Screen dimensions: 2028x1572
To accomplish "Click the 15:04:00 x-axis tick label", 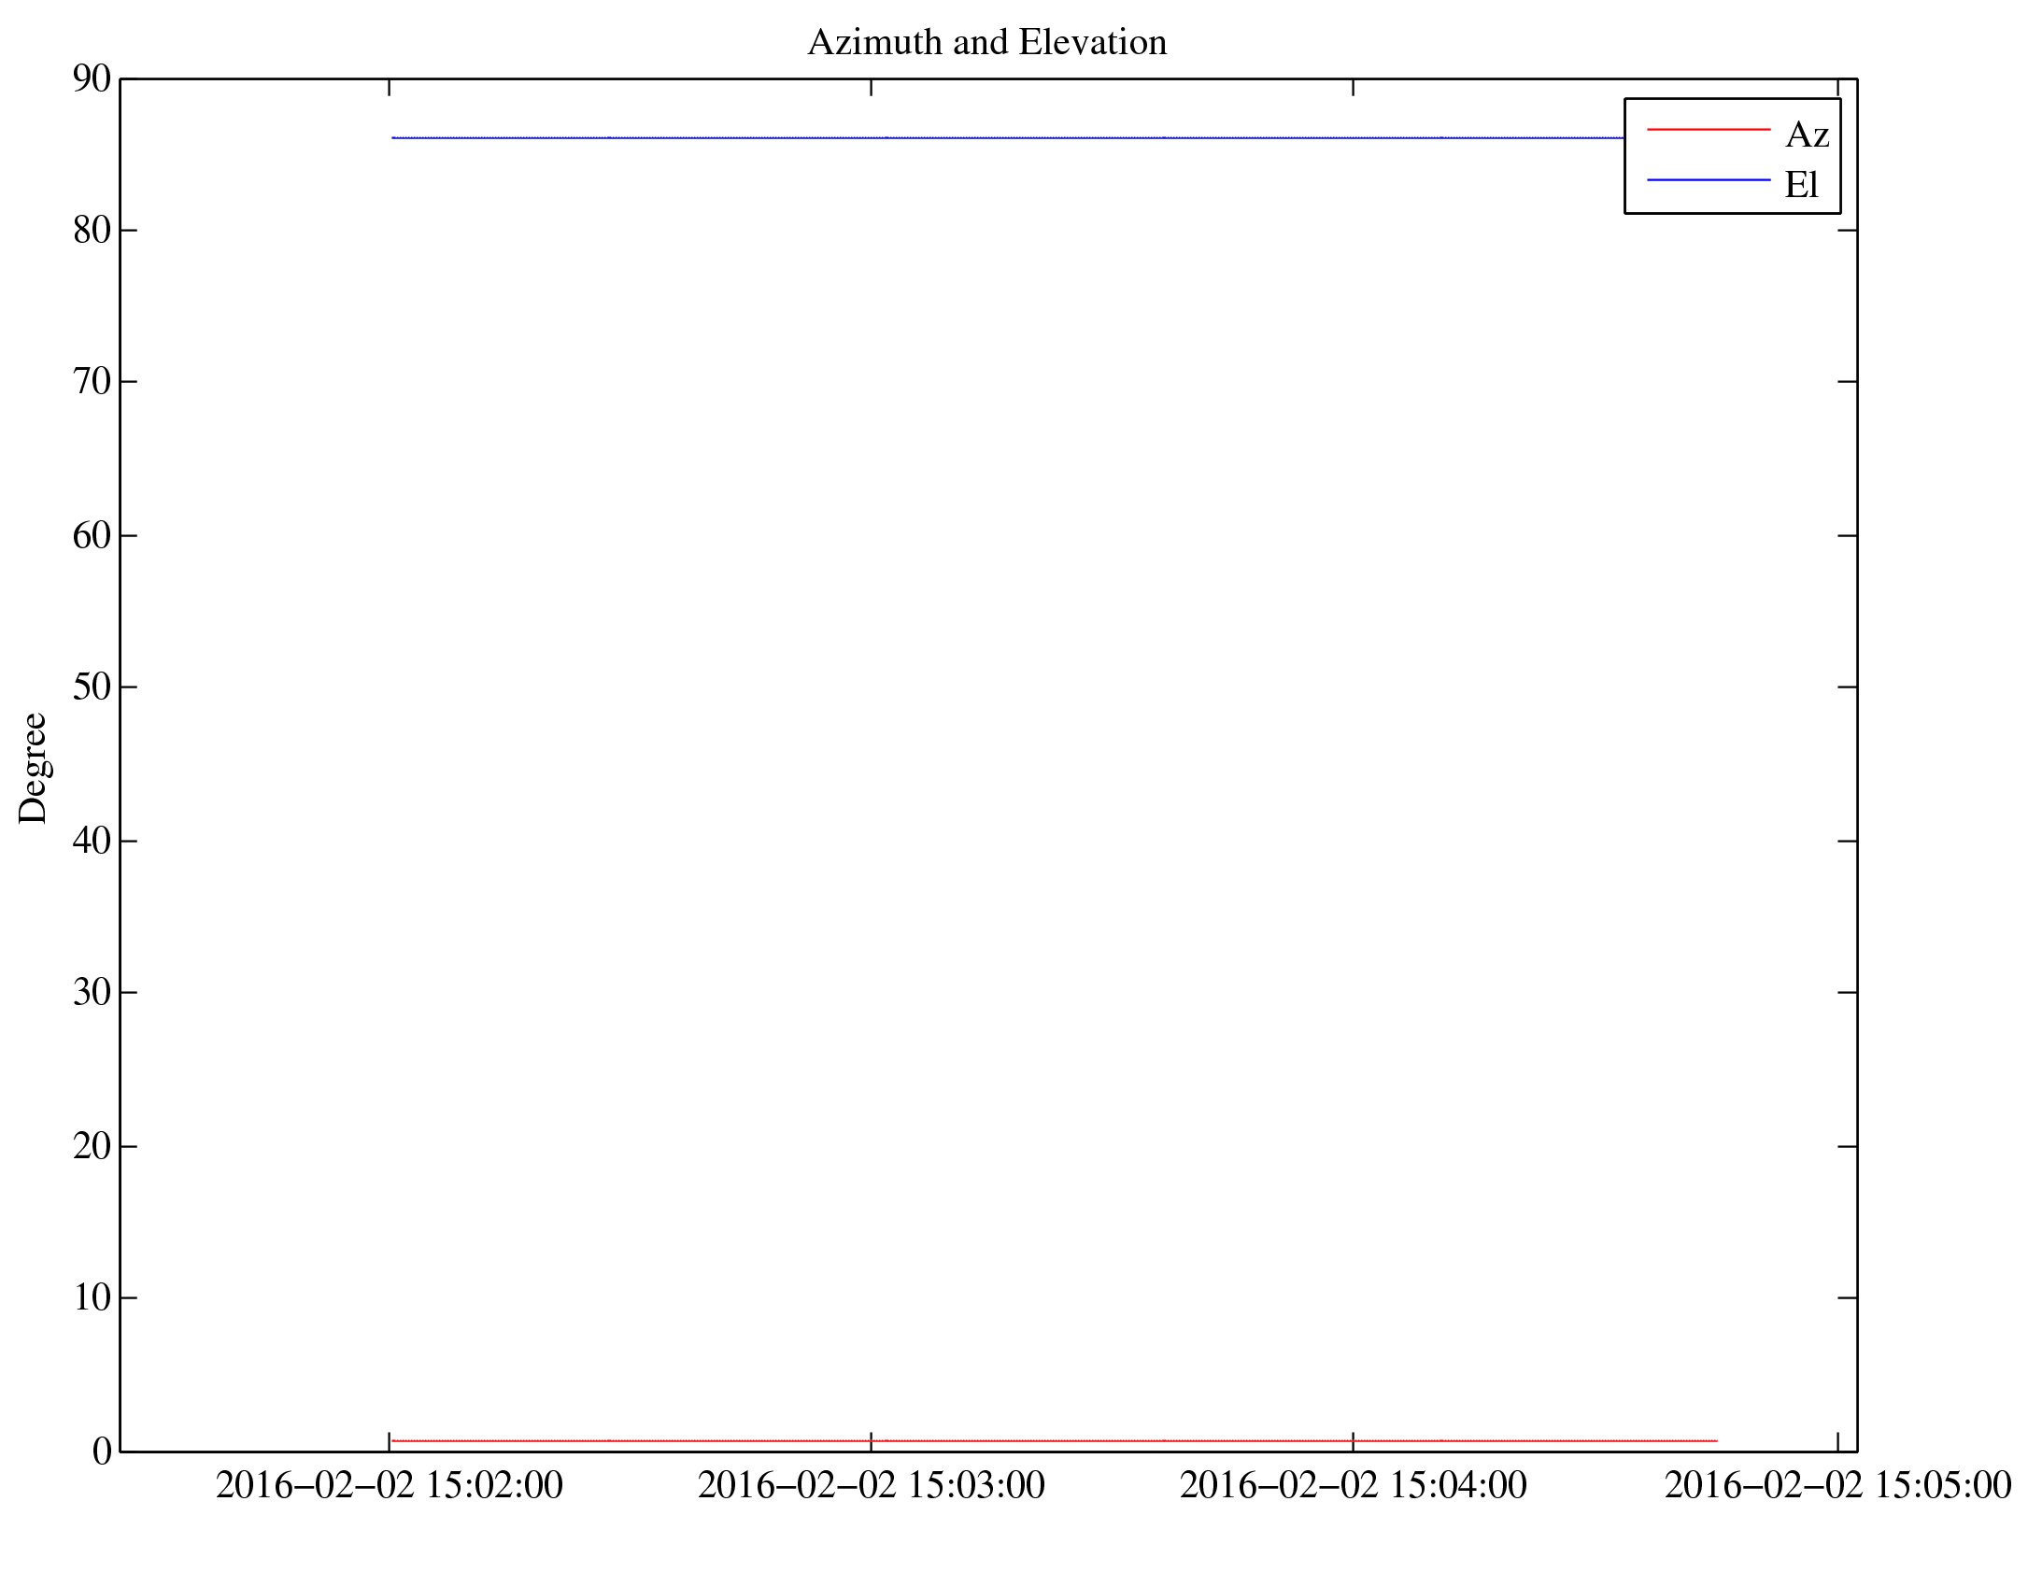I will (1353, 1485).
